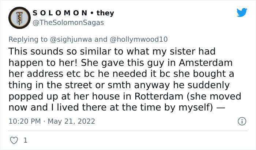
Task: Open the tweet info circle icon
Action: coord(241,121)
